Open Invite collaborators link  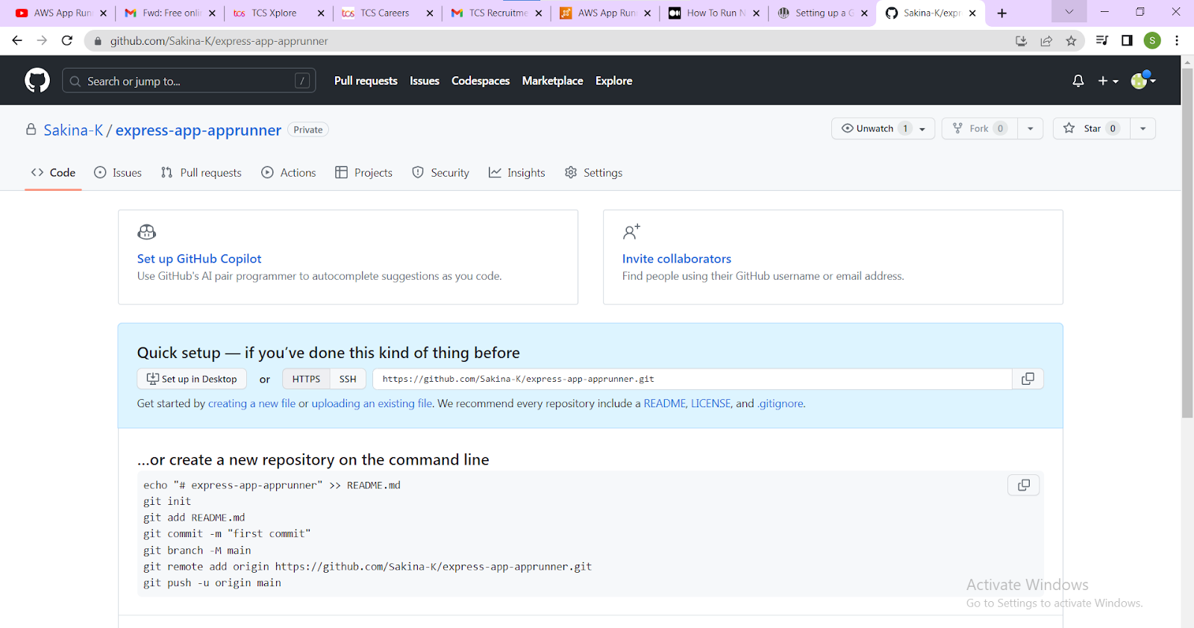[x=677, y=259]
